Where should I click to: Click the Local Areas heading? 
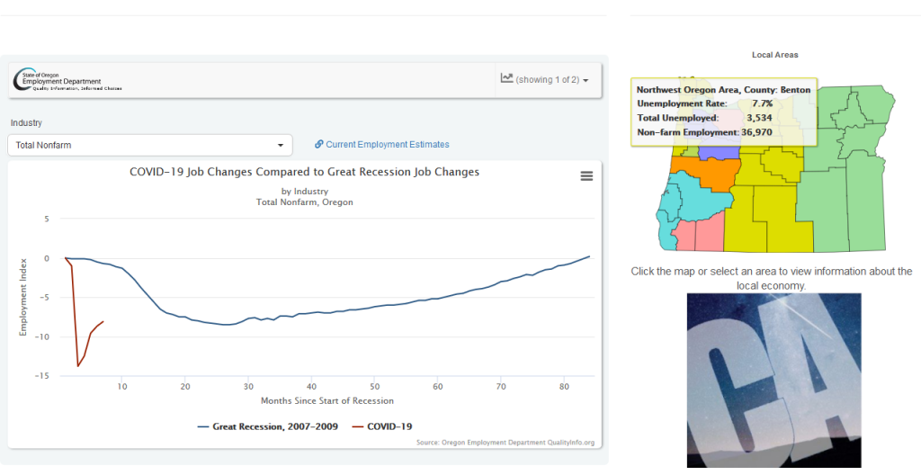(774, 55)
